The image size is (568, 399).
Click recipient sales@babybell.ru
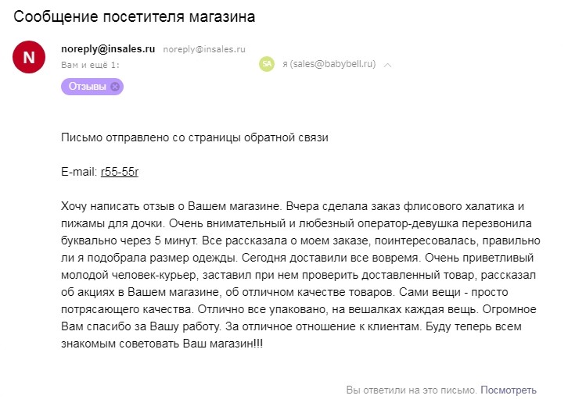(329, 64)
